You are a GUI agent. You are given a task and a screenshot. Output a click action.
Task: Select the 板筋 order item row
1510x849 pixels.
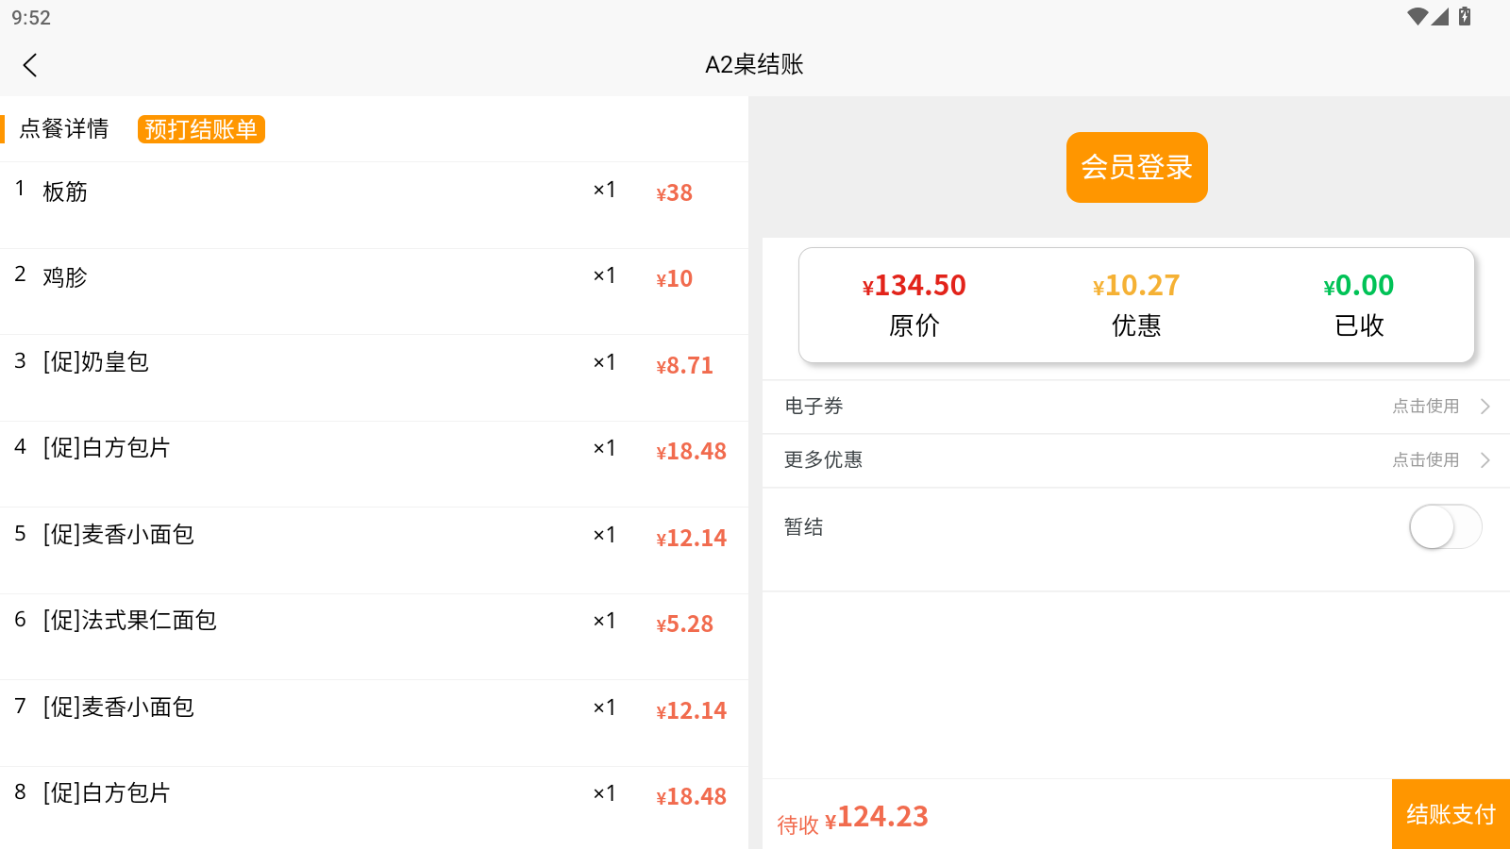point(374,205)
